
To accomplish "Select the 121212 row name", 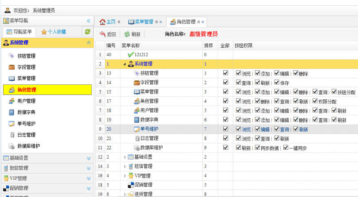I will pyautogui.click(x=141, y=55).
